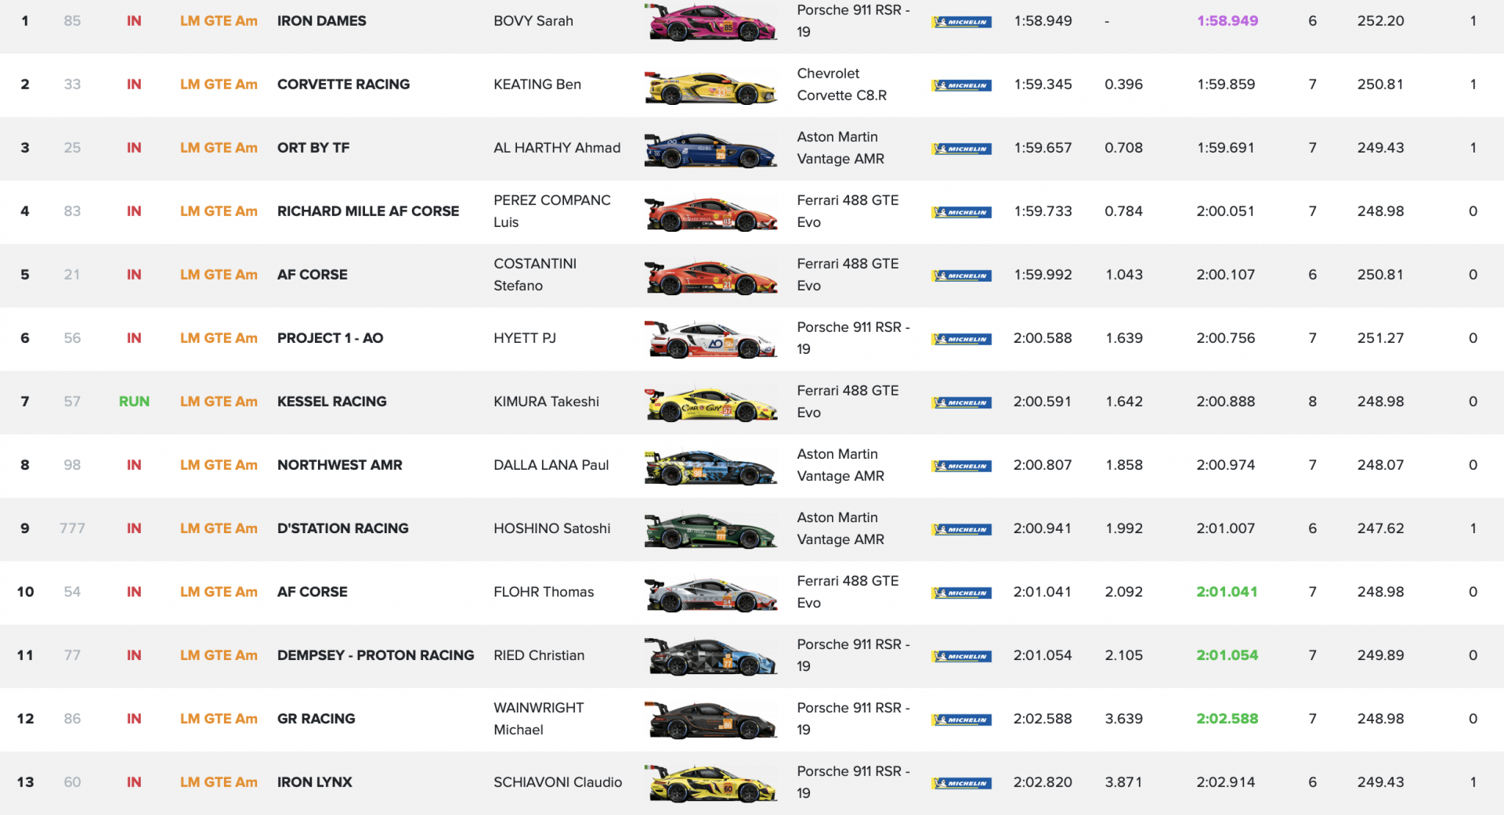
Task: Click driver name COSTANTINI Stefano
Action: coord(535,275)
